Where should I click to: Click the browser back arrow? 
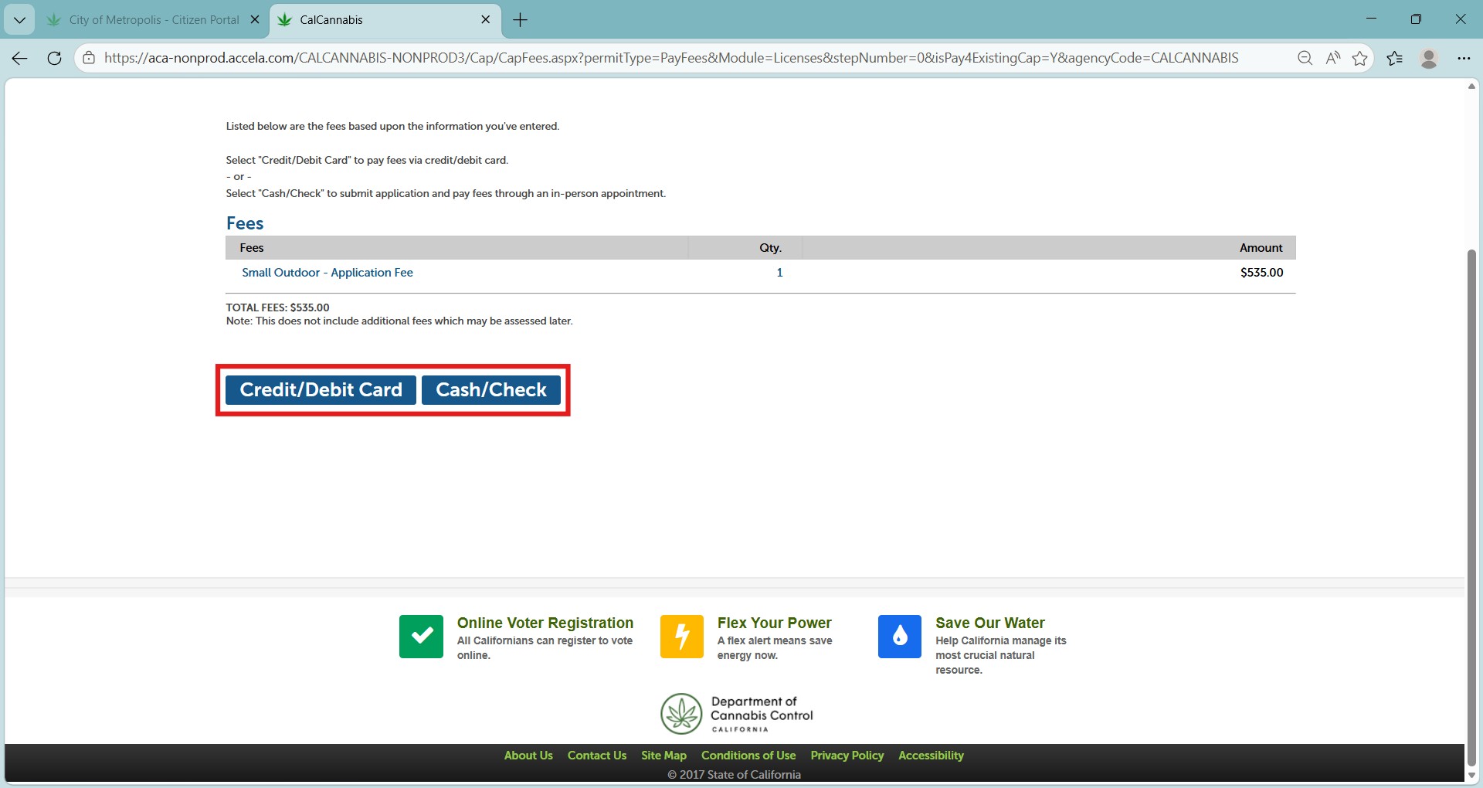(20, 58)
